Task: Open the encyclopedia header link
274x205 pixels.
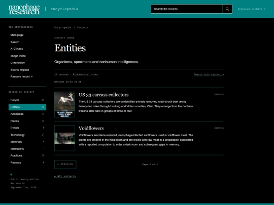Action: [x=64, y=9]
